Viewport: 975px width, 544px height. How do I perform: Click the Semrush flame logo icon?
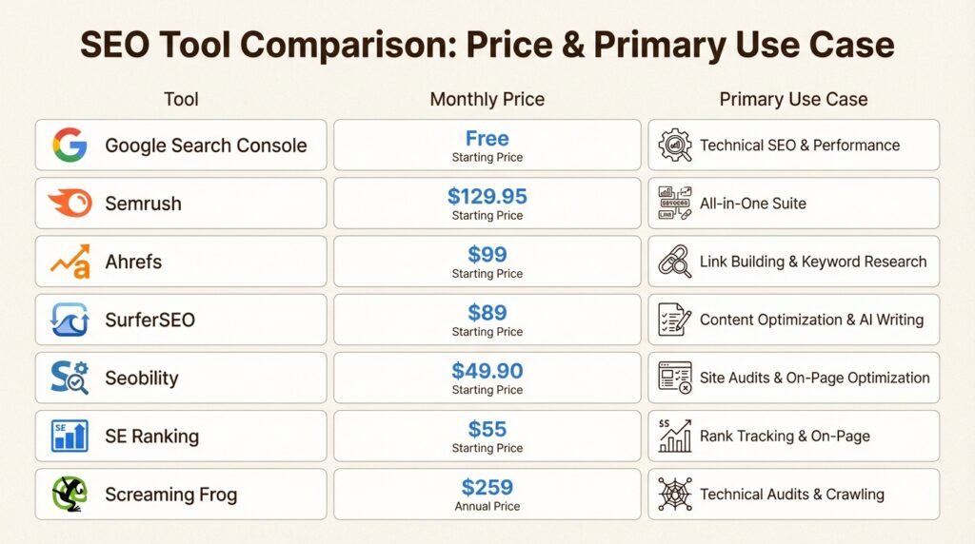pos(70,204)
